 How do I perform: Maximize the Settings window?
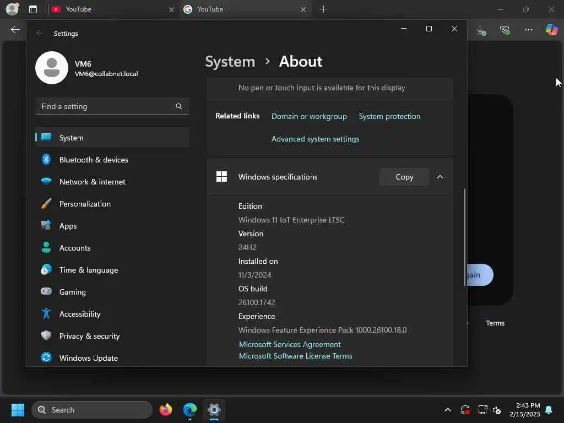(x=429, y=29)
